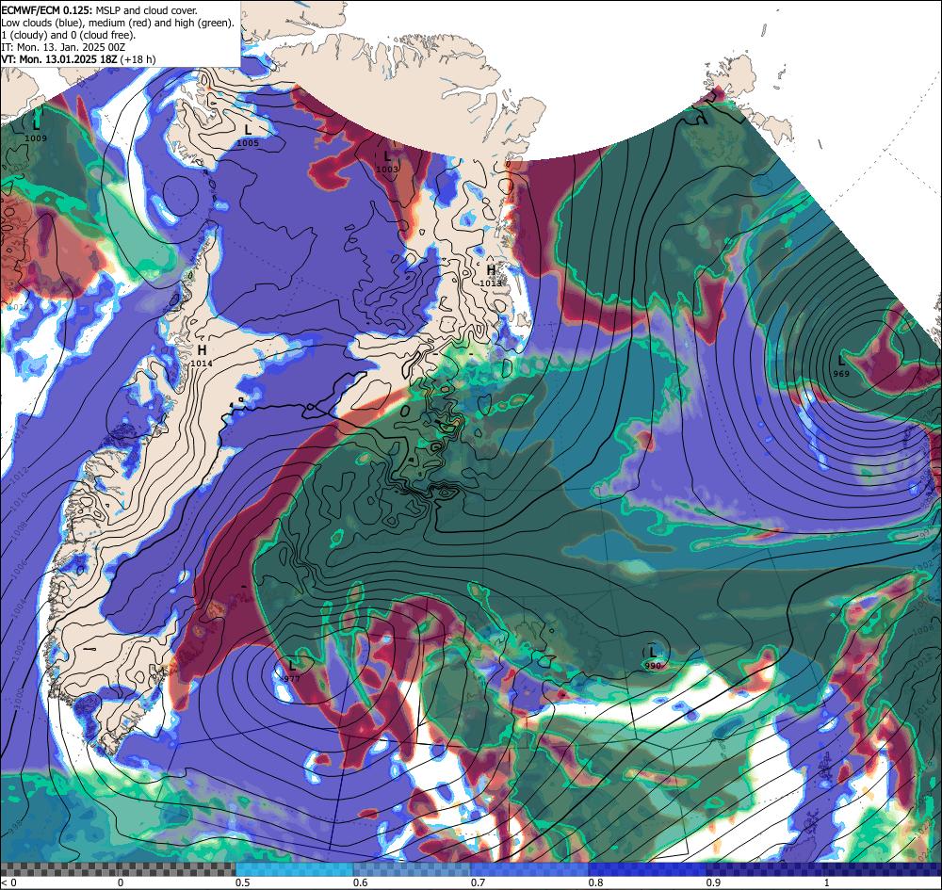Click the '0' colorbar label
The image size is (942, 890).
pos(121,882)
